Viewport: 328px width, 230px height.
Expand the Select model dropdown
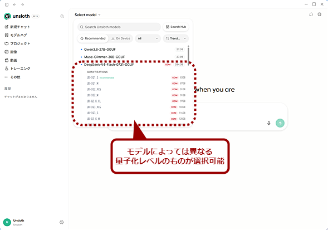click(x=87, y=15)
